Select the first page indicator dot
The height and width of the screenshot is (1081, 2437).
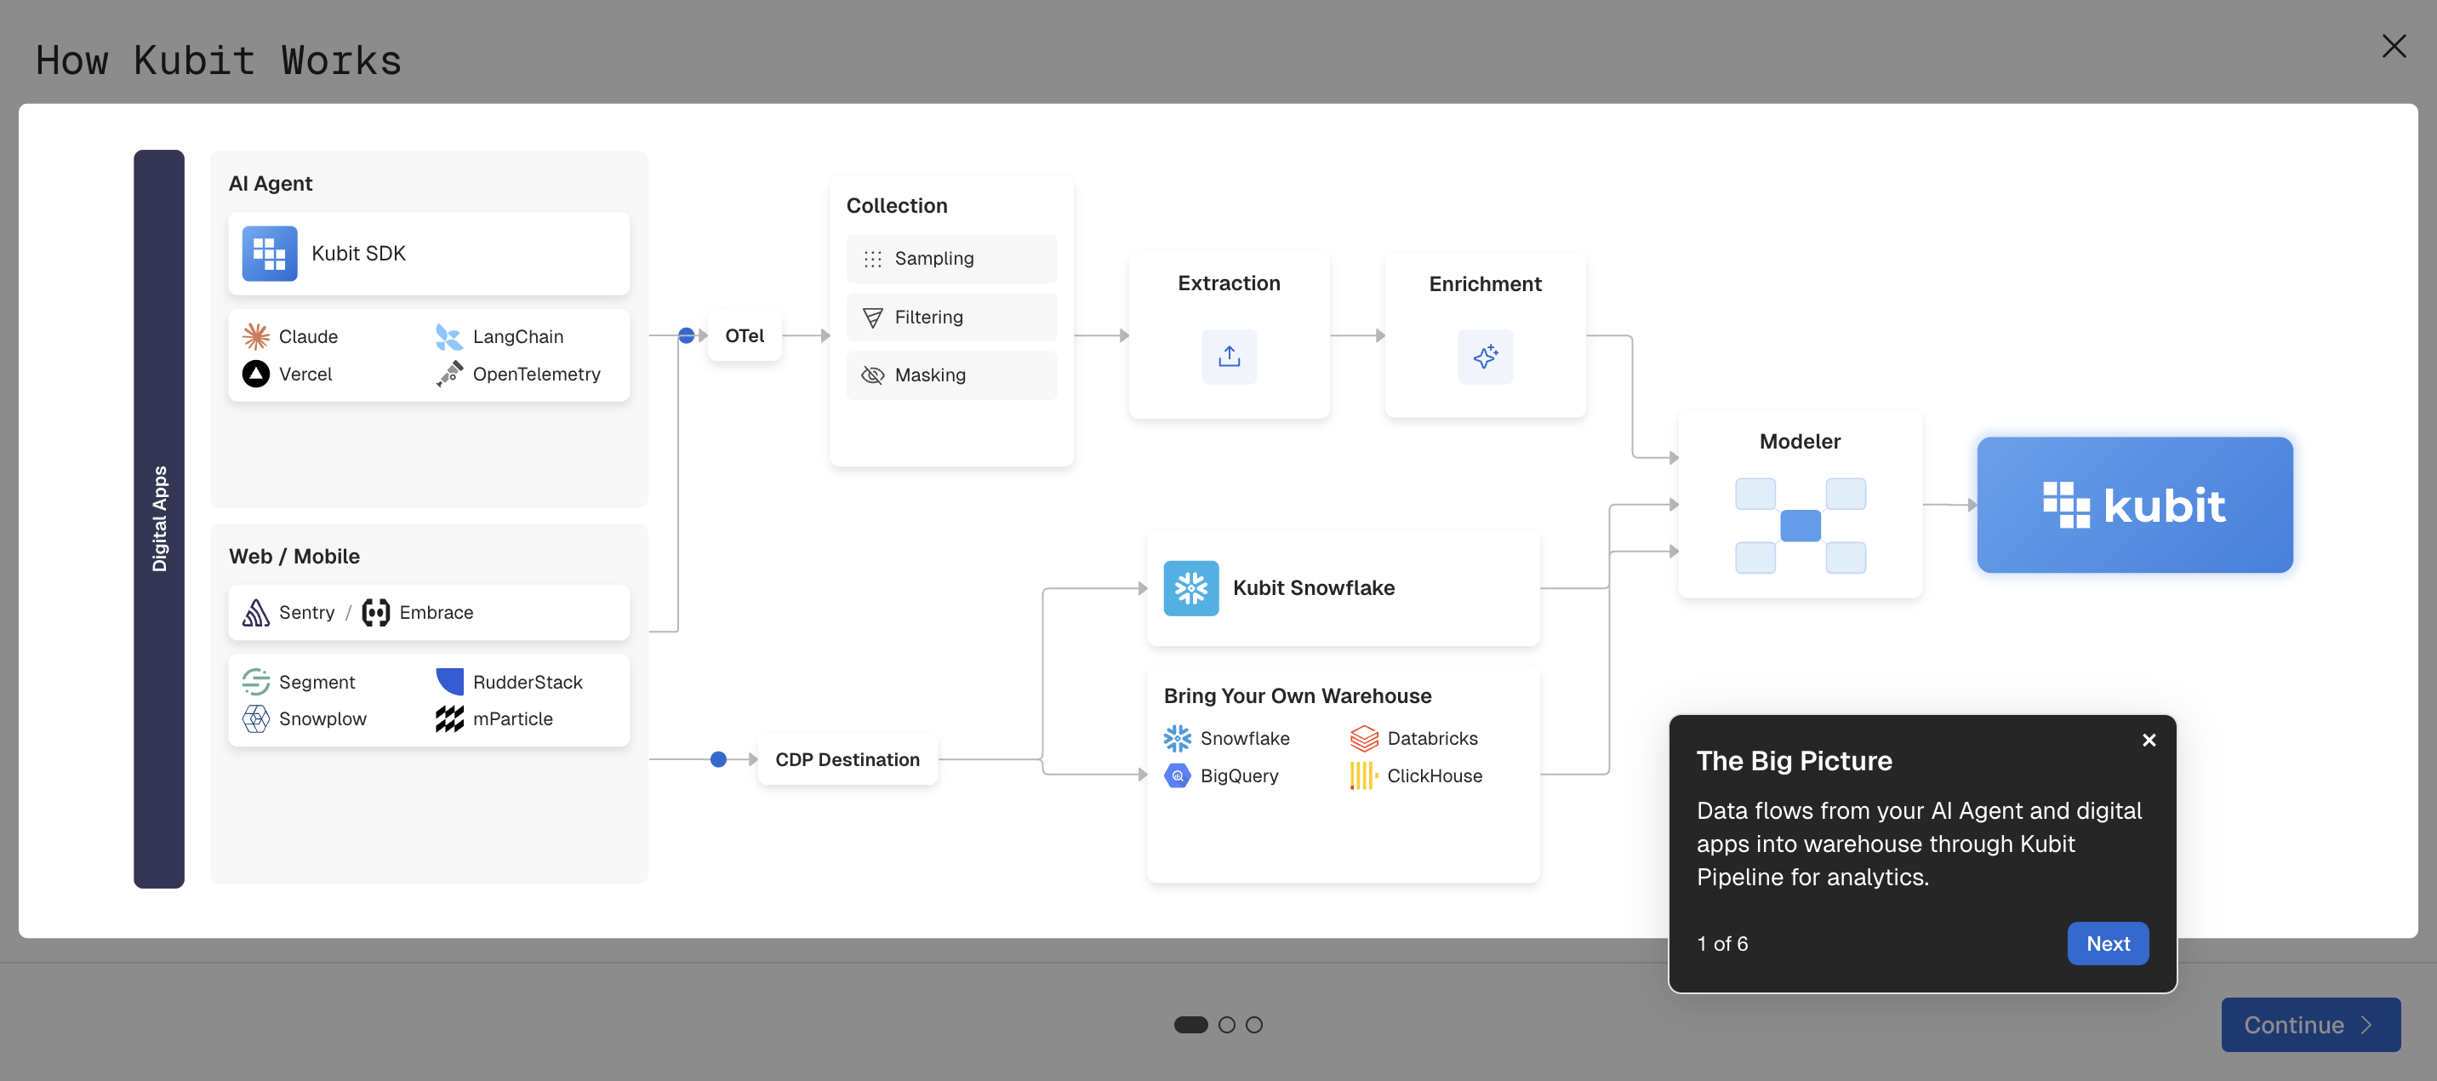pyautogui.click(x=1190, y=1024)
